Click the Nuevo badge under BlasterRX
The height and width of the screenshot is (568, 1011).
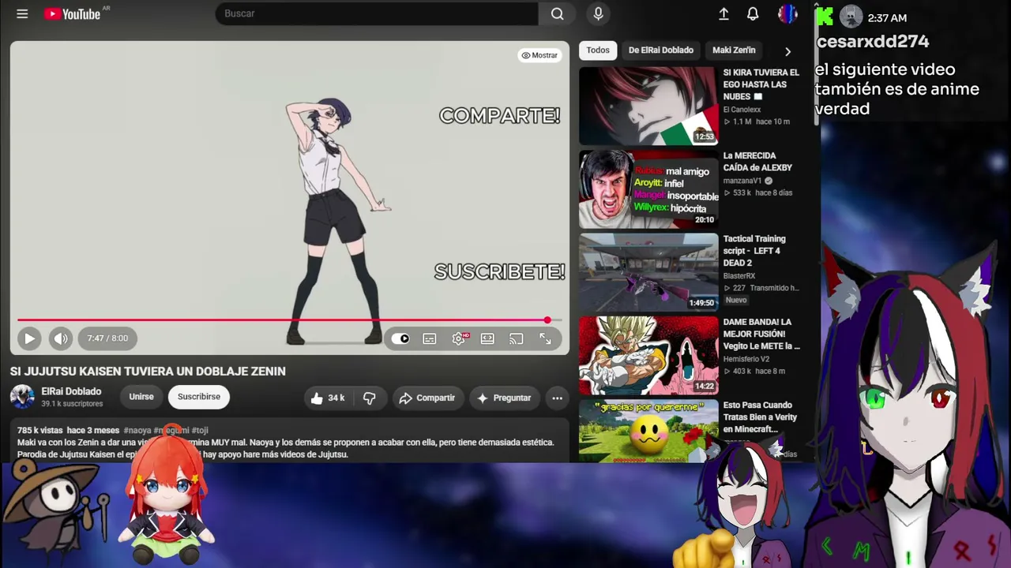736,301
